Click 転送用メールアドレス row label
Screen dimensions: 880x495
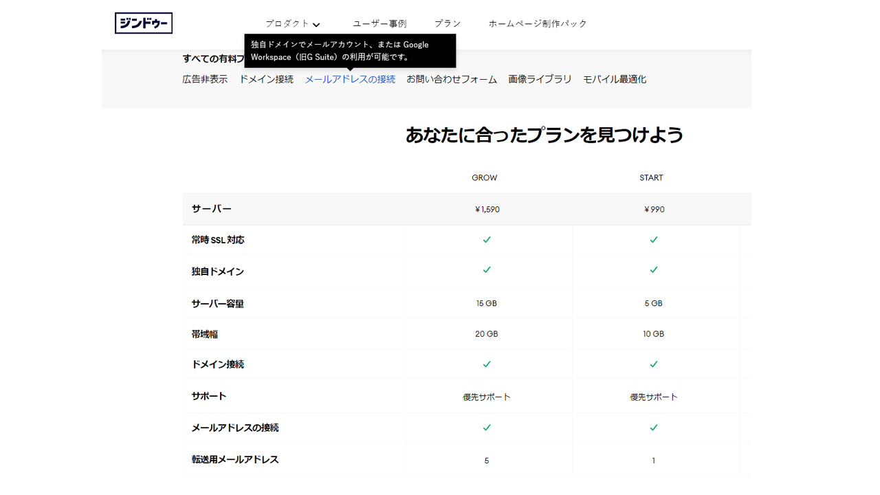(x=235, y=459)
